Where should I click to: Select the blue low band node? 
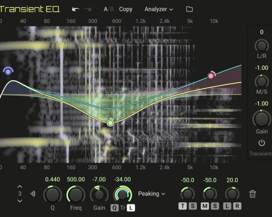coord(8,72)
